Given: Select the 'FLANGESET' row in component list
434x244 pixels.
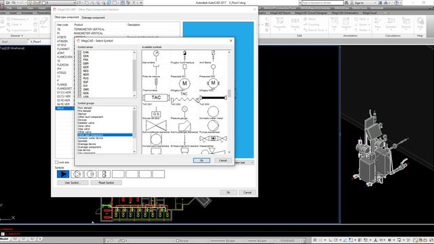Looking at the screenshot, I should tap(64, 89).
